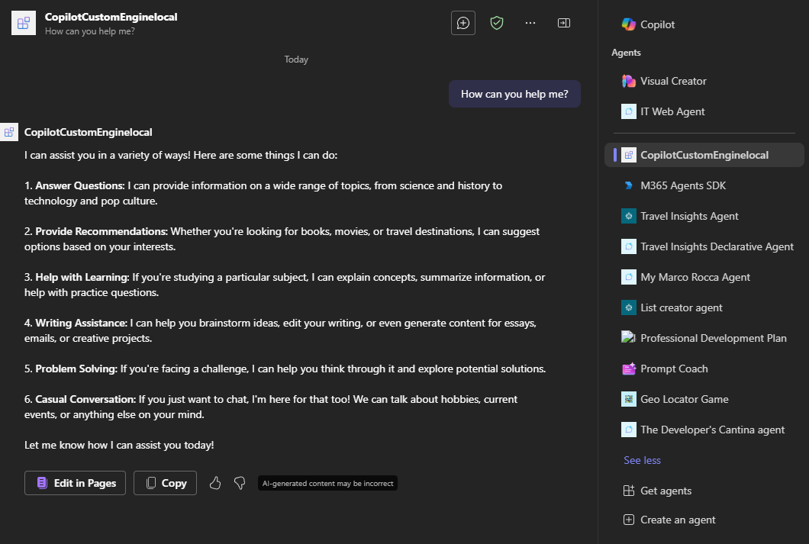Click the List creator agent icon

click(628, 307)
